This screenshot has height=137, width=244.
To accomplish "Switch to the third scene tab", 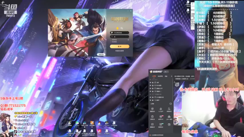I will click(x=166, y=76).
